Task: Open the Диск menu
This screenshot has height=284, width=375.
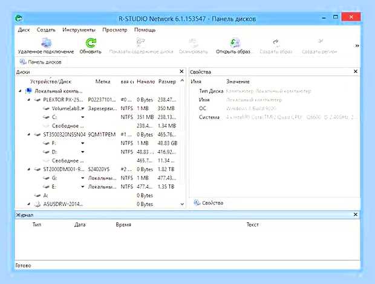Action: (24, 30)
